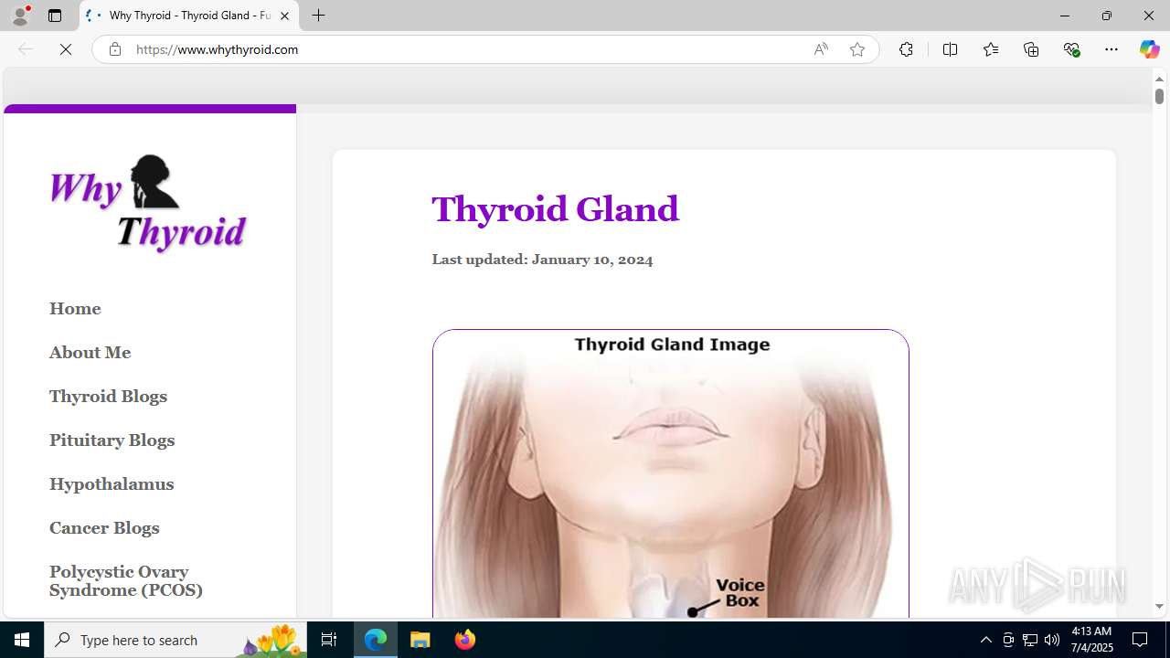This screenshot has width=1170, height=658.
Task: Open Pituitary Blogs section
Action: (112, 440)
